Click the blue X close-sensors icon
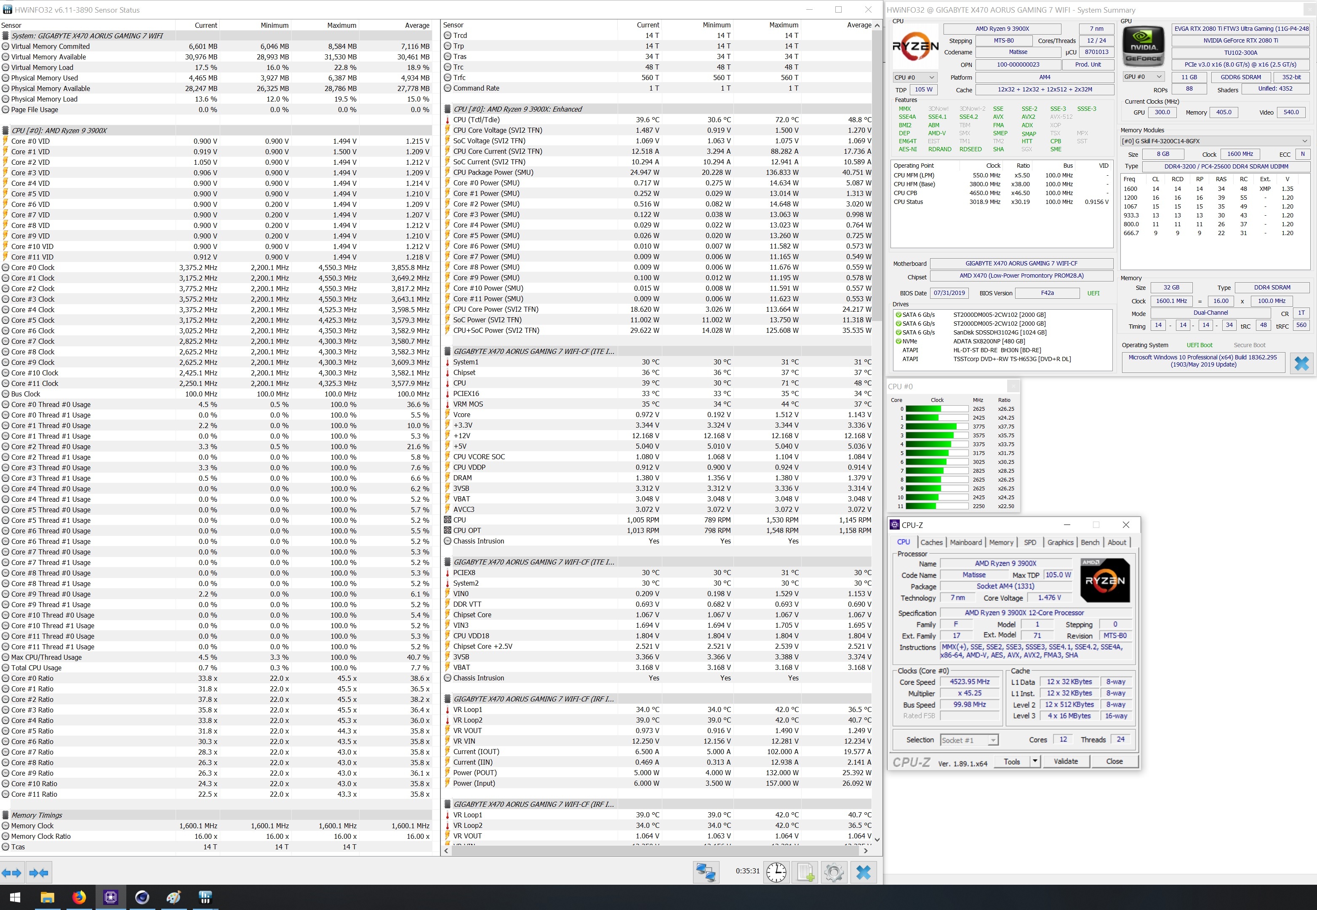Viewport: 1317px width, 910px height. click(x=864, y=872)
